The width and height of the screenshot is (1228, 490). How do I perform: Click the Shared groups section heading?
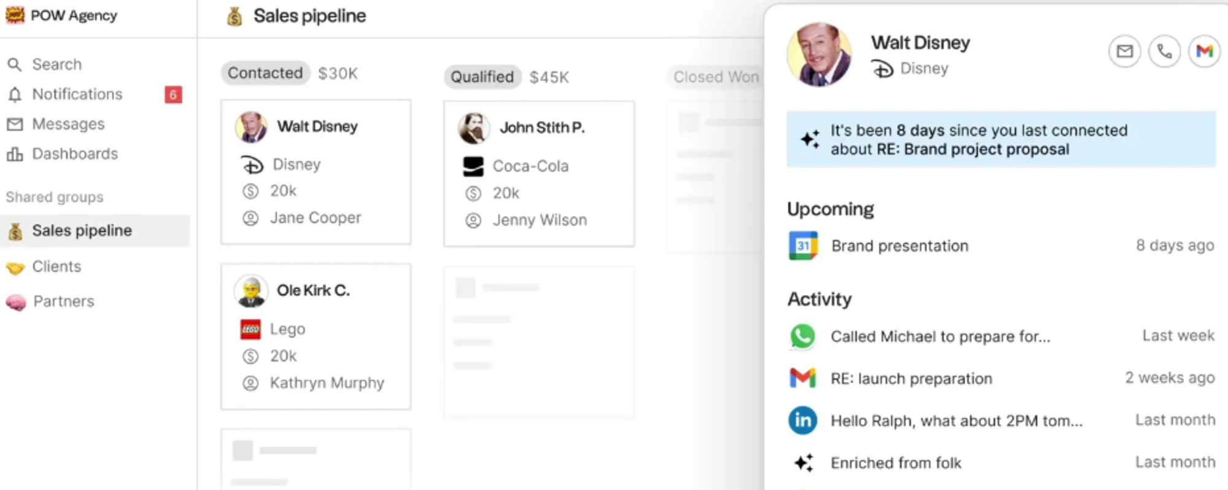55,197
